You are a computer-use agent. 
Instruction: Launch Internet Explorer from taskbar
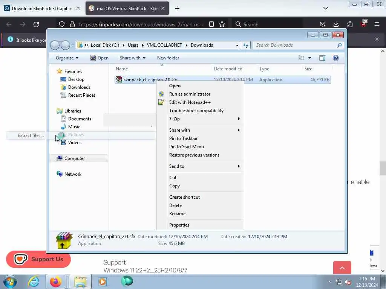tap(34, 281)
